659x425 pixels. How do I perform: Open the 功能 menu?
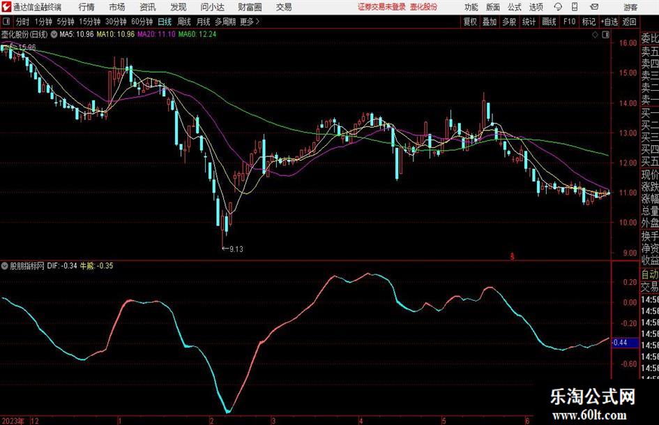471,7
